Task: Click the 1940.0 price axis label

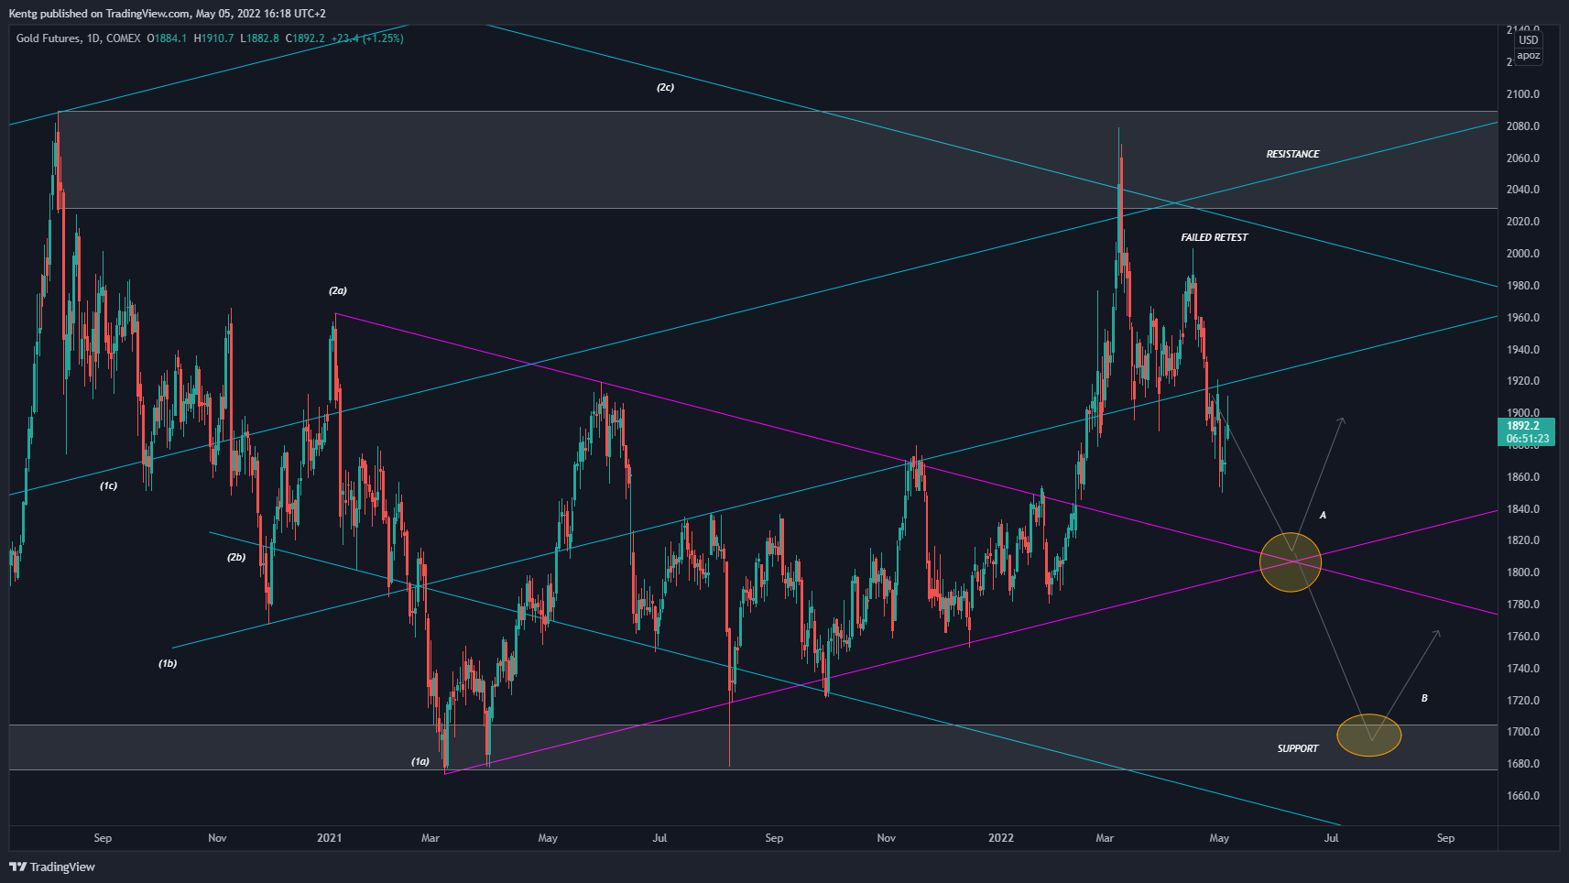Action: pyautogui.click(x=1522, y=350)
